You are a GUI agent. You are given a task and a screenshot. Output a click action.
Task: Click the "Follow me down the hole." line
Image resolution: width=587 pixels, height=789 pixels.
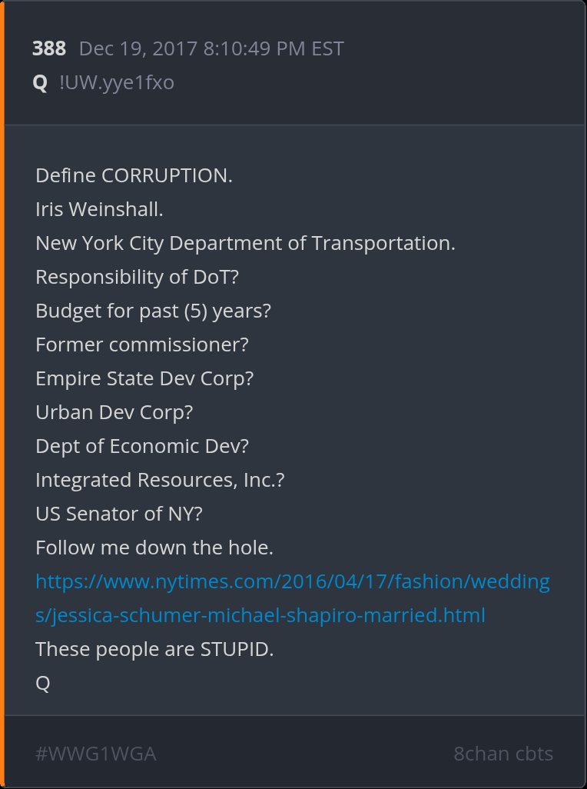click(x=154, y=548)
